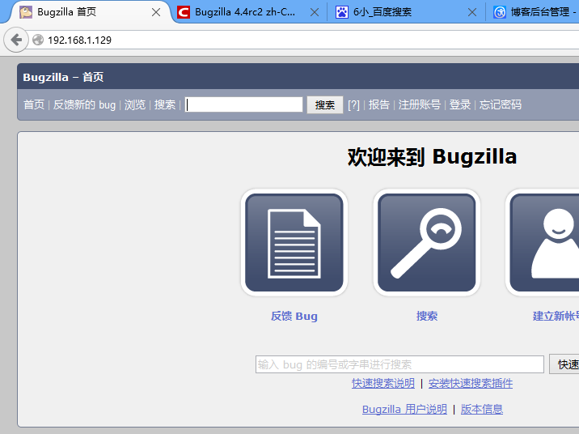
Task: Open the Bugzilla 用户说明 link
Action: point(404,409)
